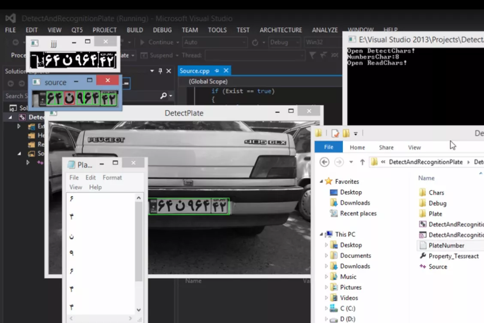The image size is (484, 323).
Task: Open the Format menu in Notepad
Action: coord(112,178)
